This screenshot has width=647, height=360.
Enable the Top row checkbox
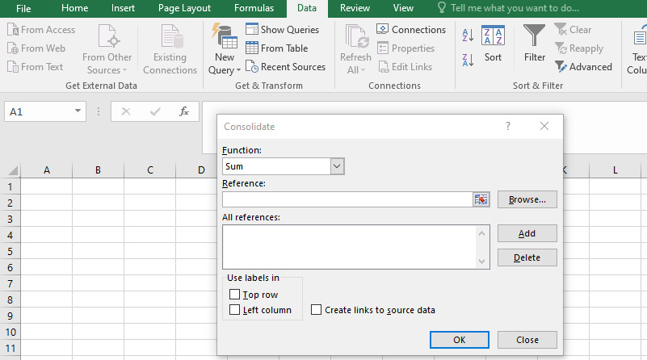tap(234, 295)
